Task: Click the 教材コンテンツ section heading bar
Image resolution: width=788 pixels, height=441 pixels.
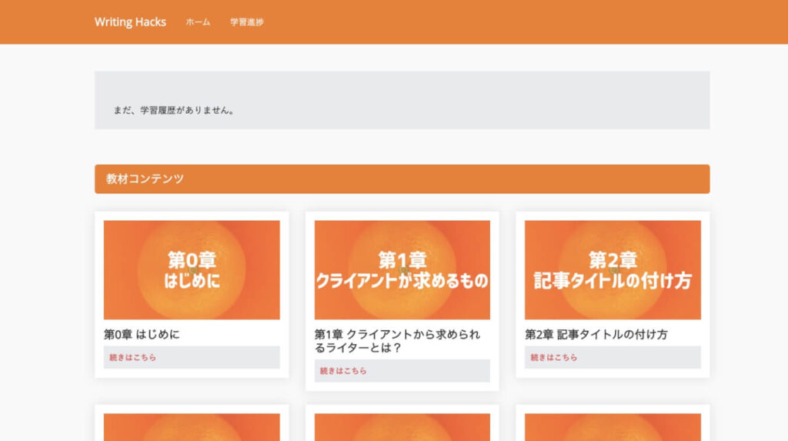Action: point(402,179)
